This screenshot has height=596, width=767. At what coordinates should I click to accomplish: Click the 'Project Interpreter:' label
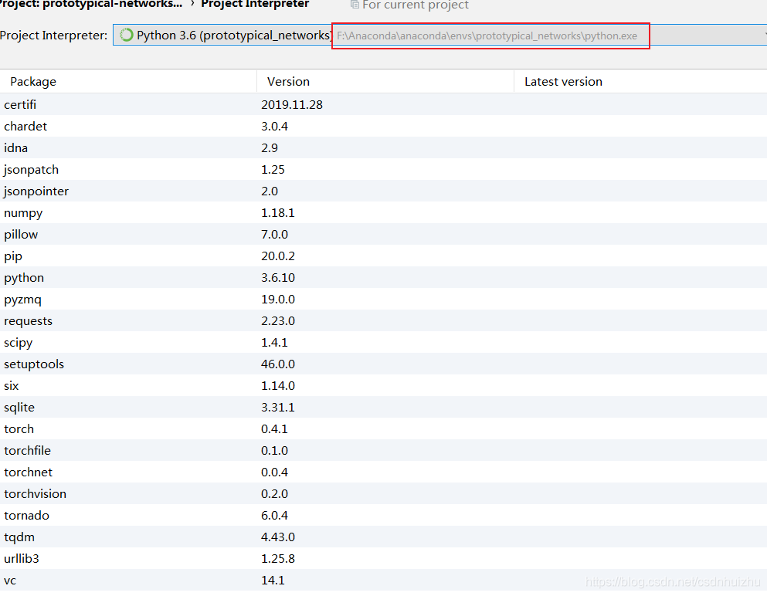coord(54,36)
